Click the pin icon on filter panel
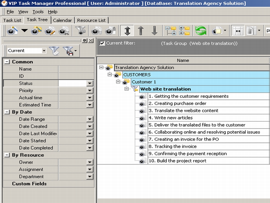This screenshot has width=270, height=203. pyautogui.click(x=85, y=41)
